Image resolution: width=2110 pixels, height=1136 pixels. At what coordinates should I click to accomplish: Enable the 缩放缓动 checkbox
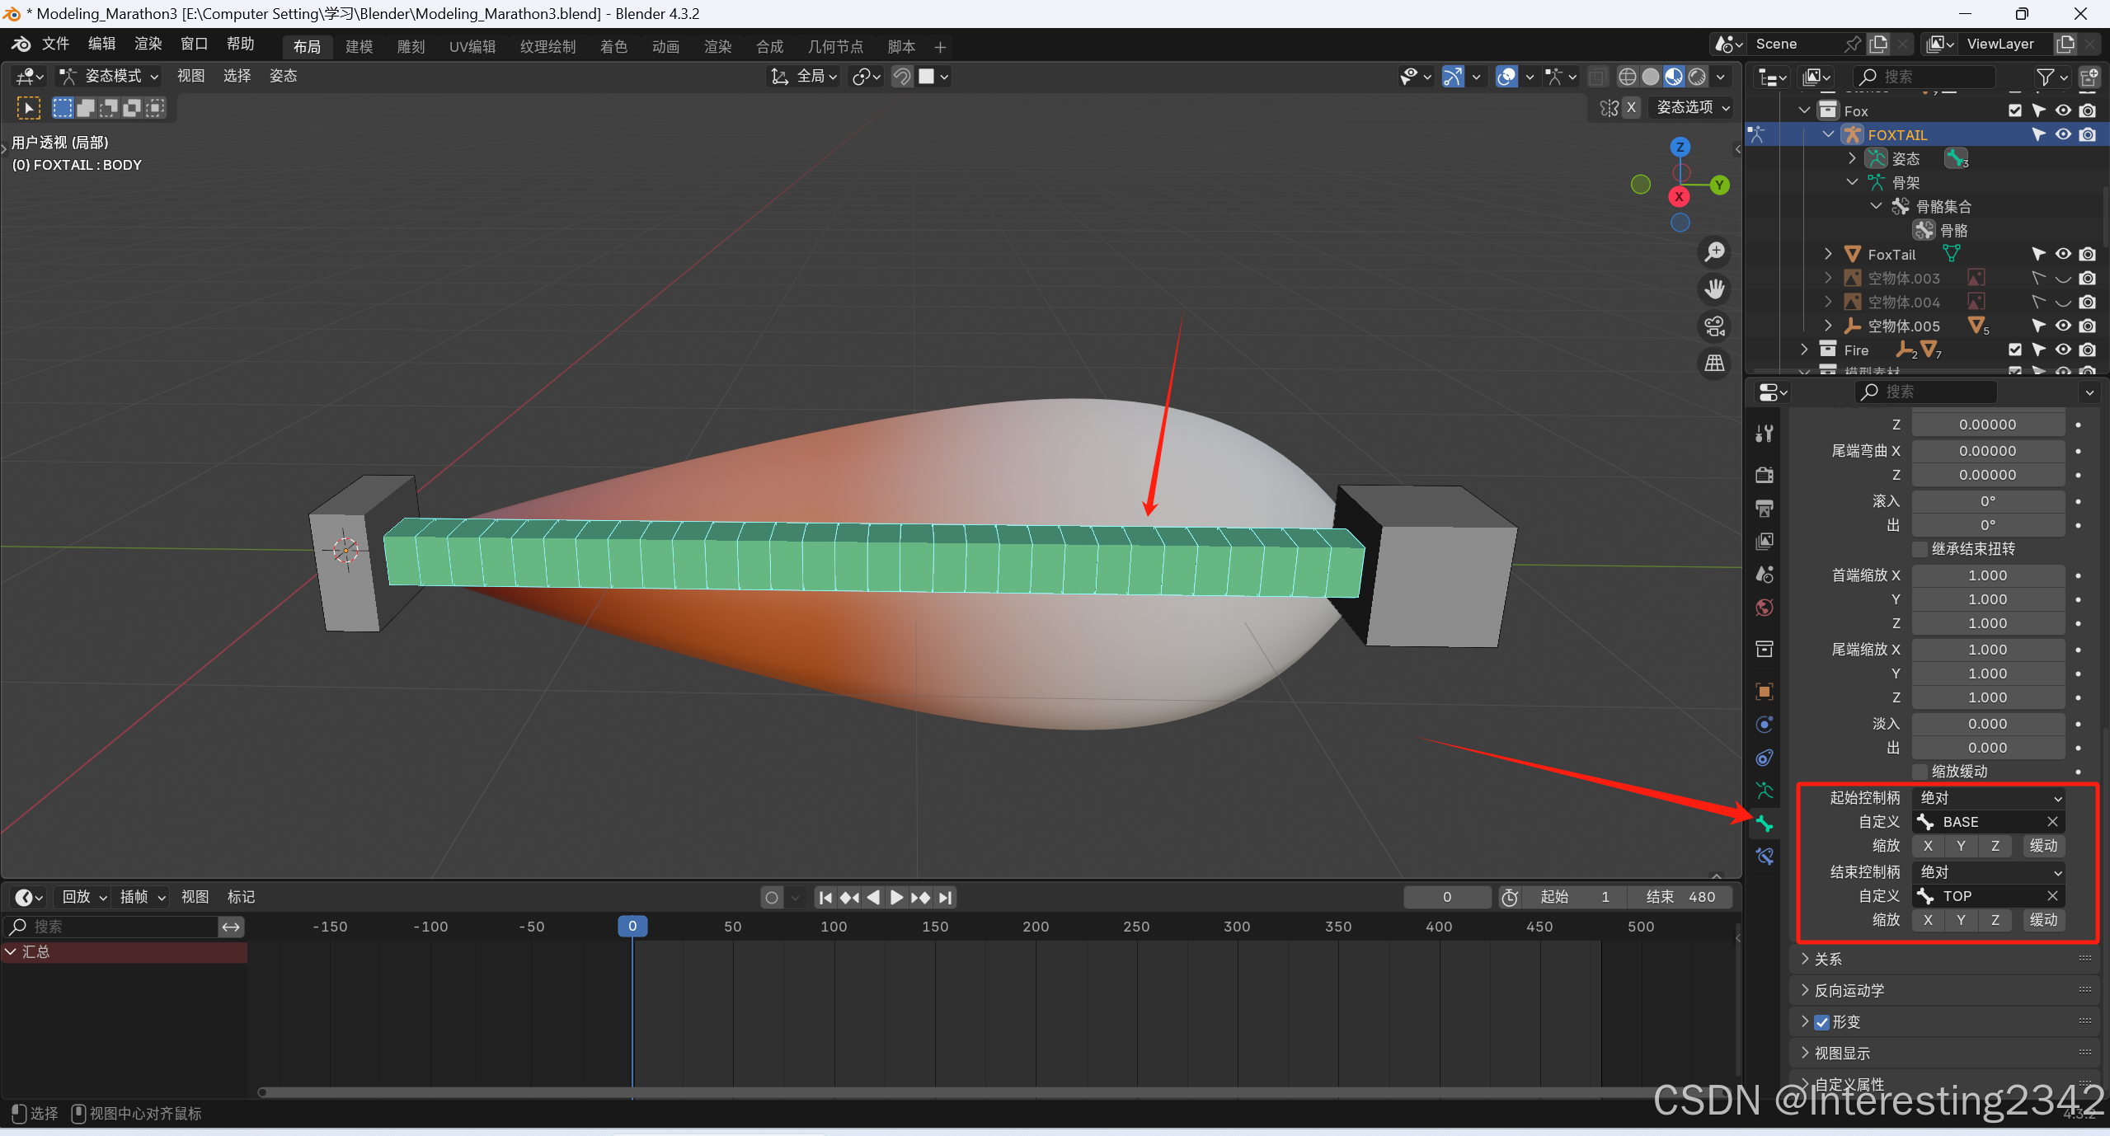pyautogui.click(x=1920, y=772)
